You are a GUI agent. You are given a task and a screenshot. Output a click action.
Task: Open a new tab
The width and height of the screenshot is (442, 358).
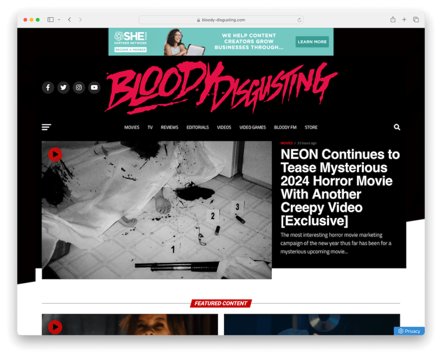point(404,20)
